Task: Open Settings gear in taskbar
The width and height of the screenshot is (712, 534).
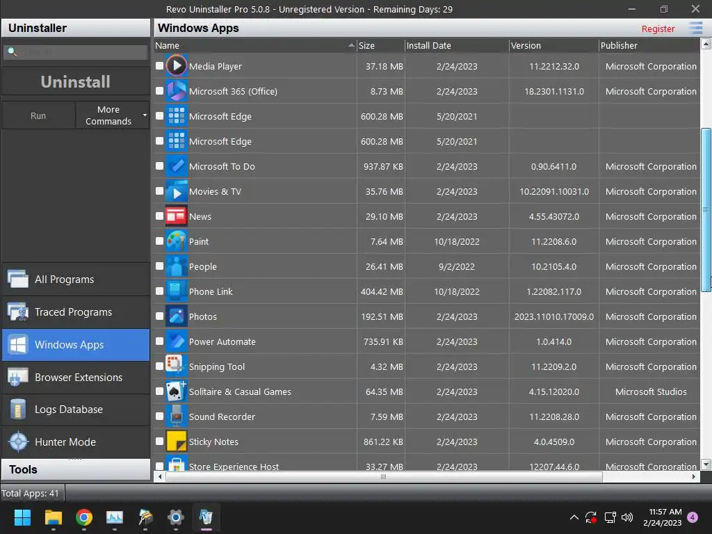Action: (x=176, y=517)
